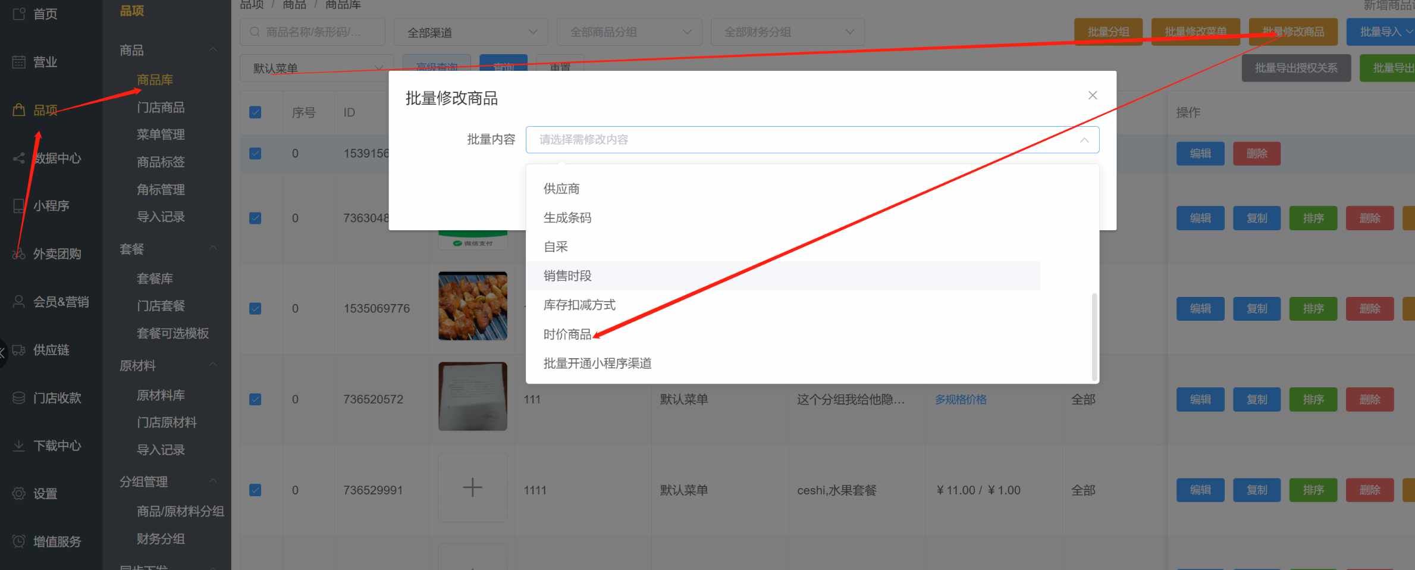Click the 商品名称/条形码 search input
Screen dimensions: 1415x570
[x=312, y=32]
